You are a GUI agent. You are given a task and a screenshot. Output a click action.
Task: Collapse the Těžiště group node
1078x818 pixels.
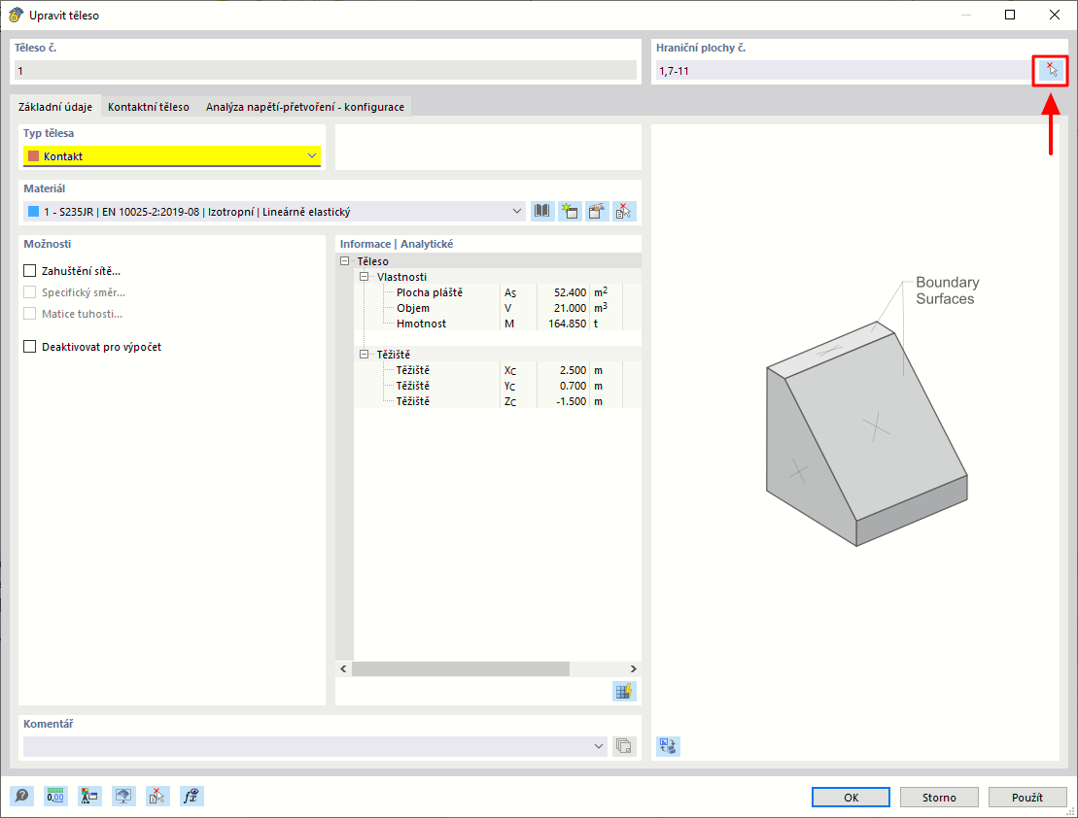pyautogui.click(x=364, y=354)
